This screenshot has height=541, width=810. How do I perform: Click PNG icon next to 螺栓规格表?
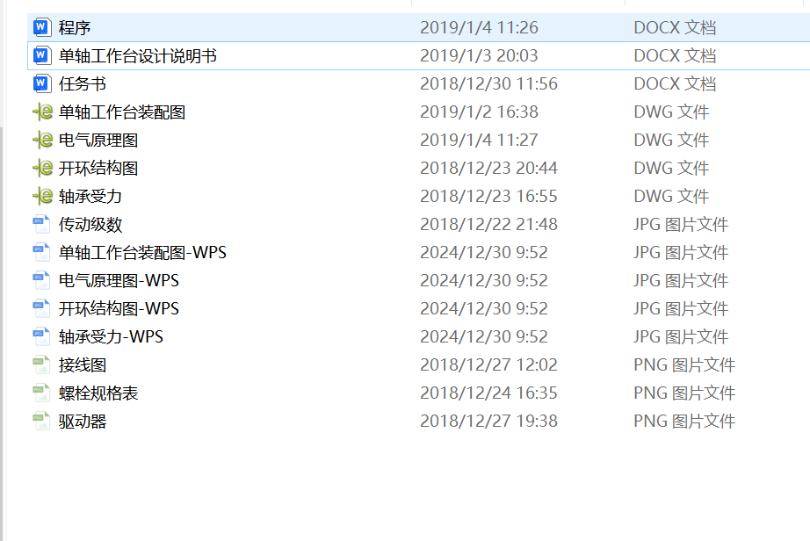tap(41, 393)
